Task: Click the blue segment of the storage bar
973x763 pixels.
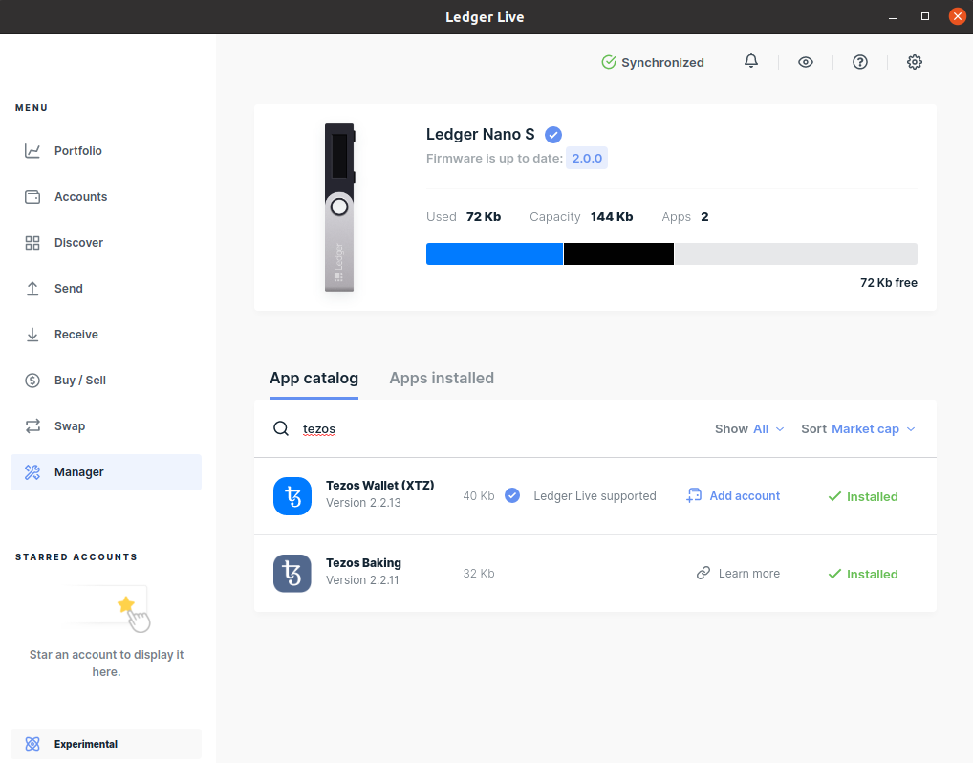Action: (x=494, y=253)
